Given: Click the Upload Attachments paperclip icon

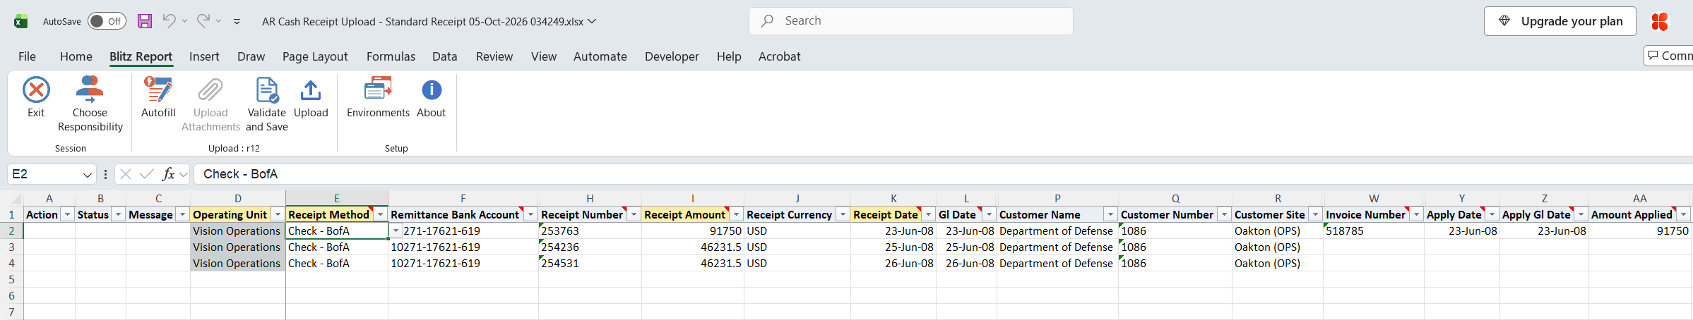Looking at the screenshot, I should [x=210, y=90].
